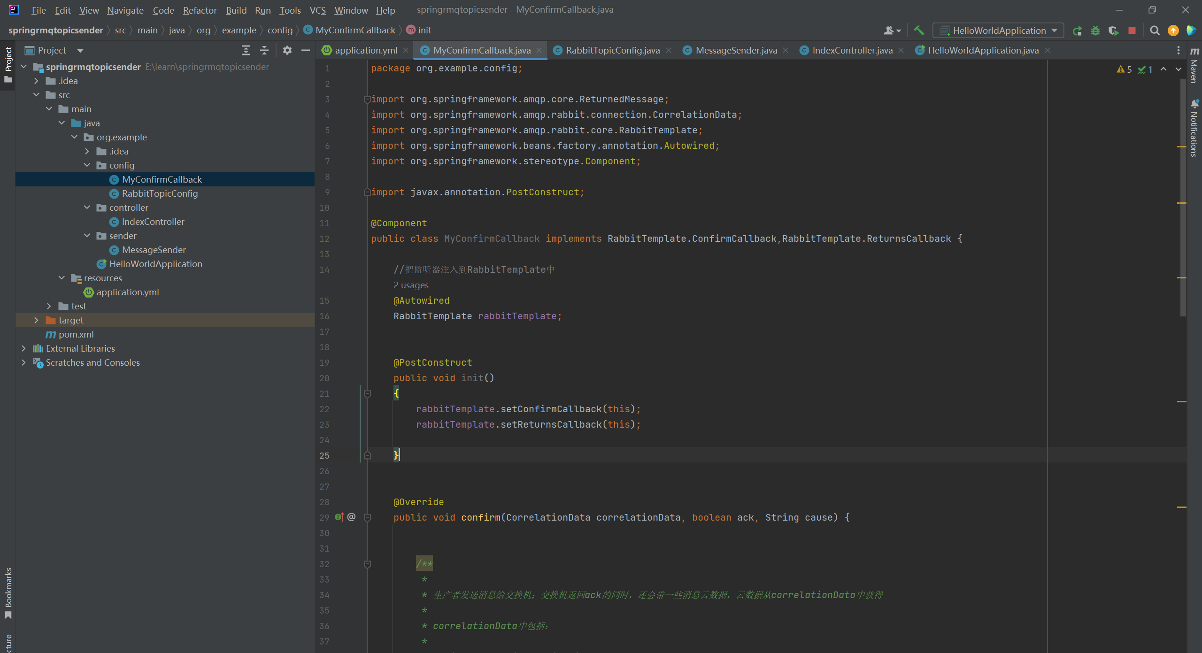This screenshot has height=653, width=1202.
Task: Click the Collapse All icon in Project panel
Action: coord(264,50)
